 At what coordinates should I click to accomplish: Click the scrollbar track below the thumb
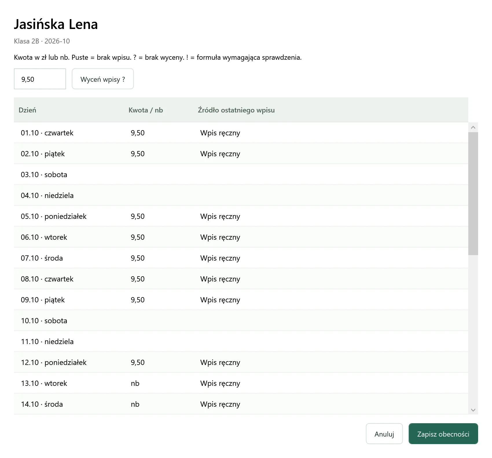click(473, 330)
